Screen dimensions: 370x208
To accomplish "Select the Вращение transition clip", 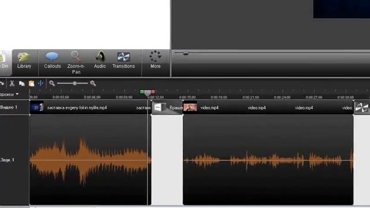I will click(x=167, y=107).
